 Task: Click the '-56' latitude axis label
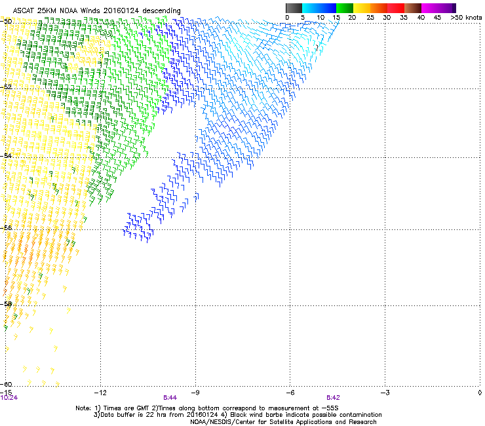[6, 227]
